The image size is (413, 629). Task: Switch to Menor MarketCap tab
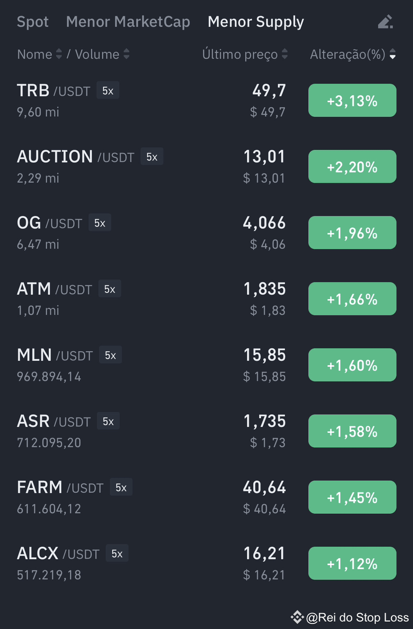[128, 22]
